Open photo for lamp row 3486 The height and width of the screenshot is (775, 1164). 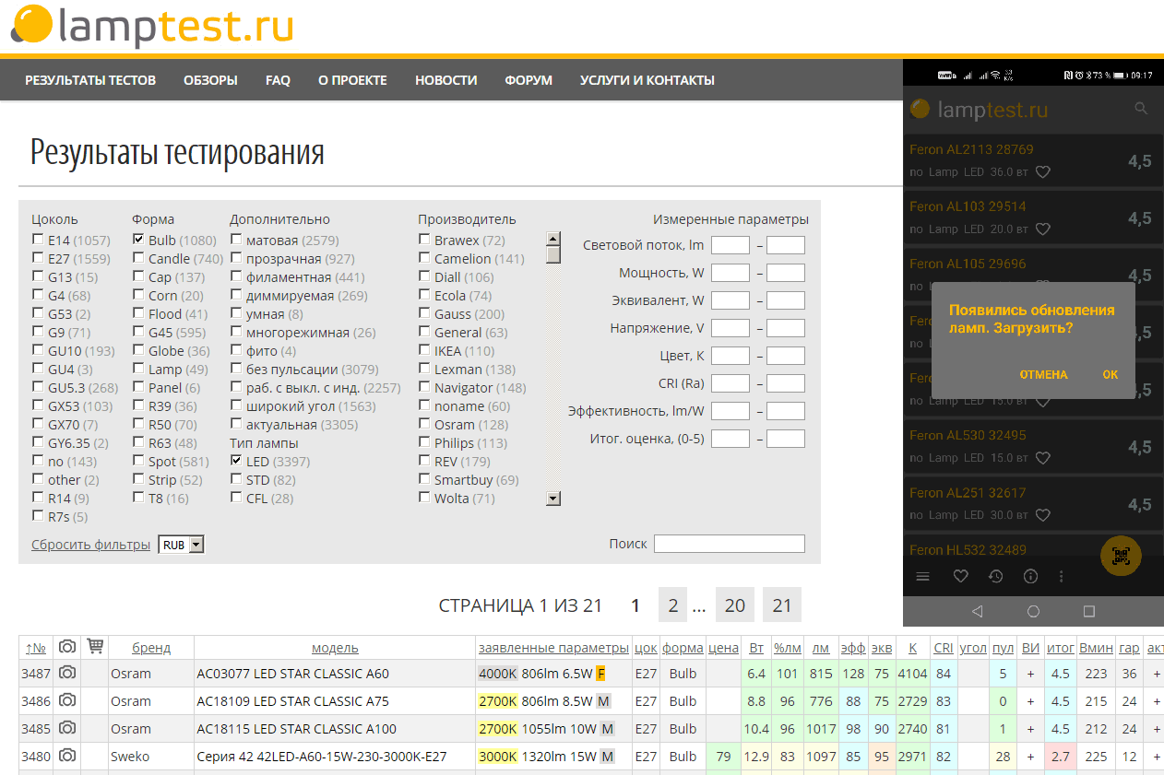click(x=66, y=700)
